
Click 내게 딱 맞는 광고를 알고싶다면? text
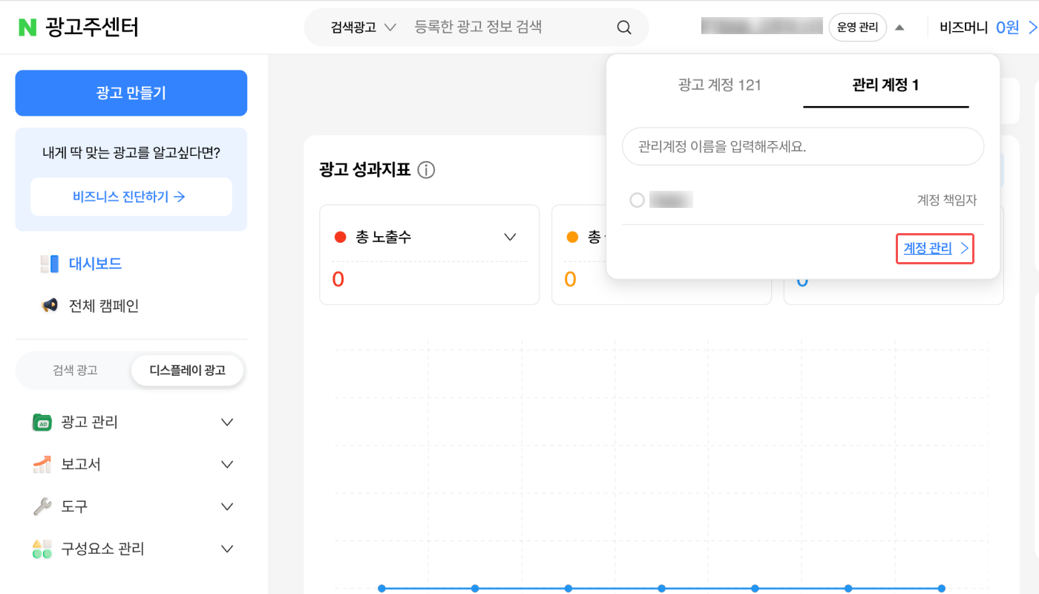click(x=131, y=153)
